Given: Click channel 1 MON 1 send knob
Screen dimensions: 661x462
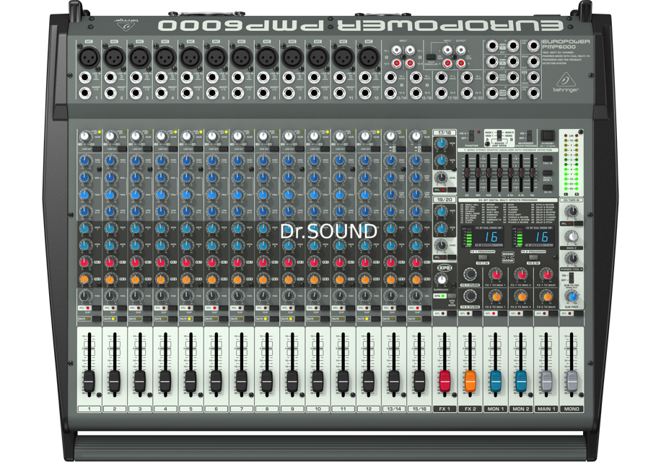Looking at the screenshot, I should tap(84, 228).
